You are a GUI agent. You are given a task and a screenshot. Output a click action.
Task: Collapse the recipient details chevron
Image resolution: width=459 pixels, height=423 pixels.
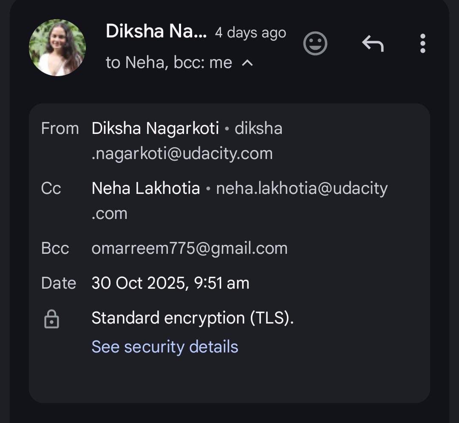[x=247, y=63]
